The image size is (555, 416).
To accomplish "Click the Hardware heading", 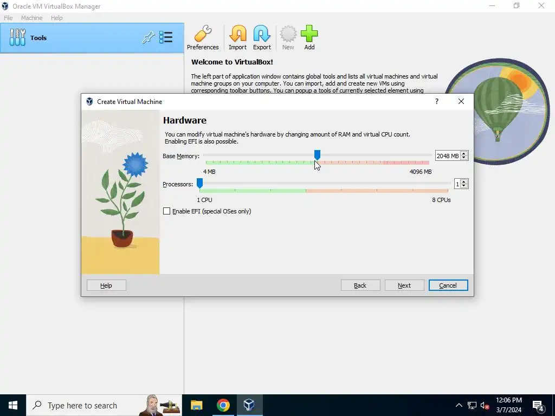I will [185, 120].
